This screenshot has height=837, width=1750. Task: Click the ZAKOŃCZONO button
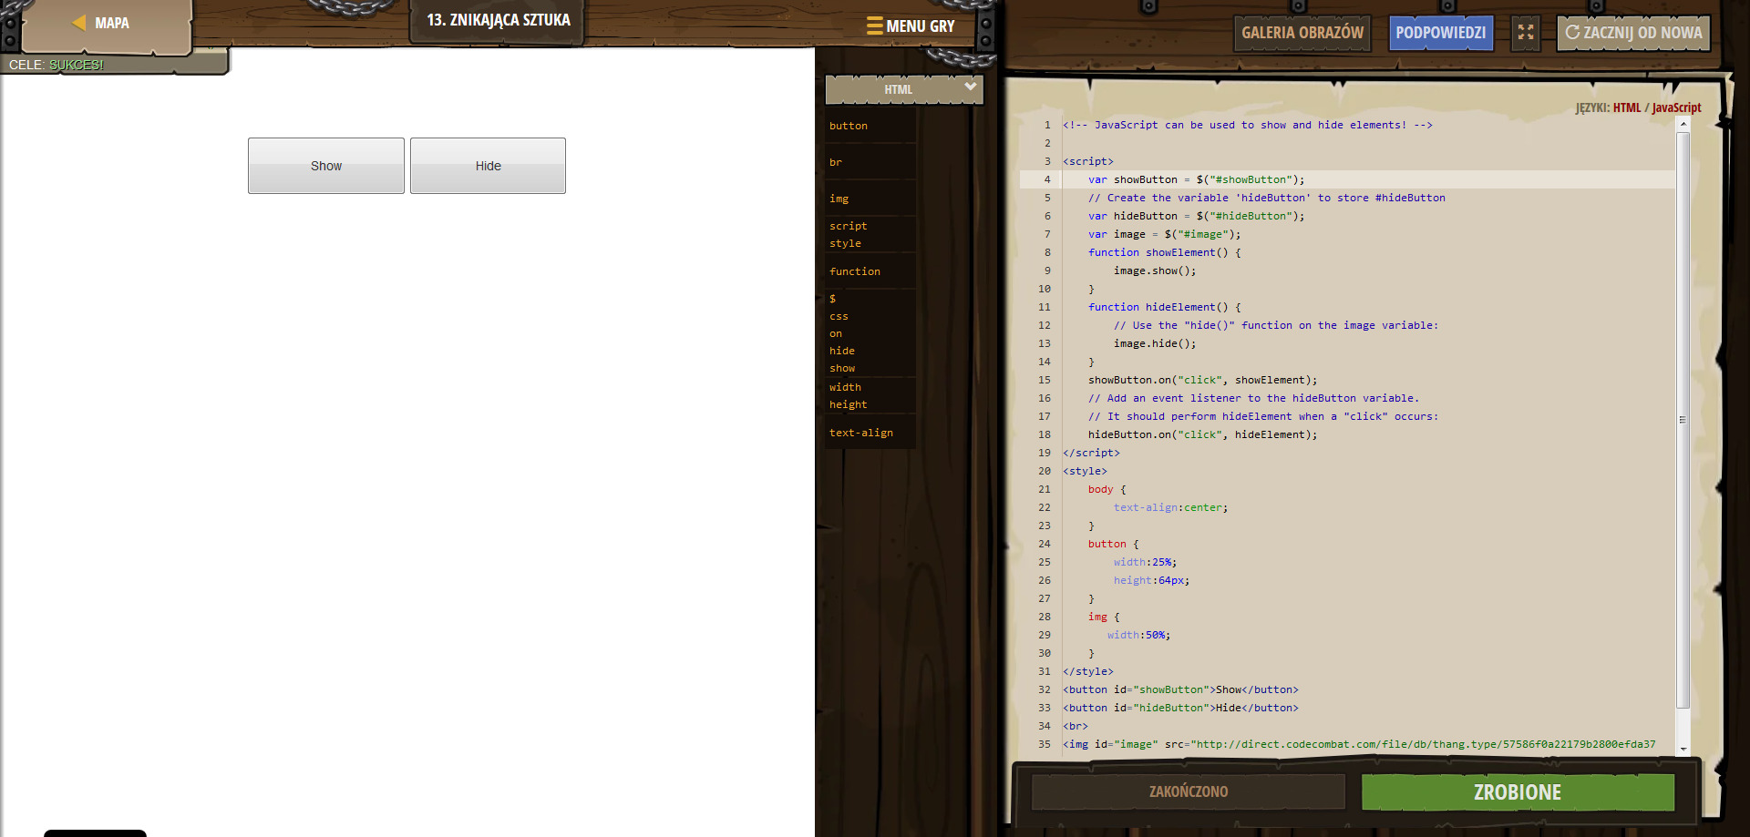coord(1189,792)
